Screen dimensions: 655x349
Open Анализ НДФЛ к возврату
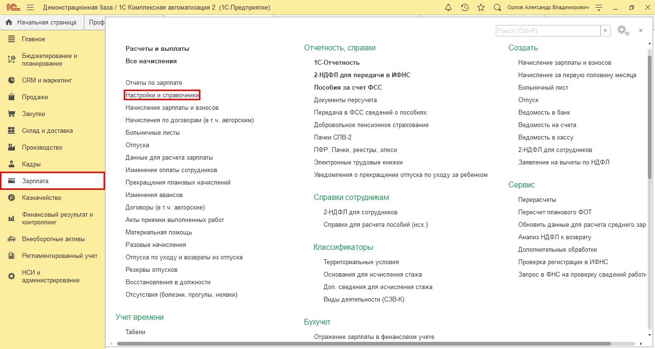point(555,237)
